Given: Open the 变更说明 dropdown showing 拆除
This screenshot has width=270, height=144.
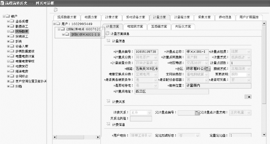Looking at the screenshot, I should pyautogui.click(x=249, y=75).
